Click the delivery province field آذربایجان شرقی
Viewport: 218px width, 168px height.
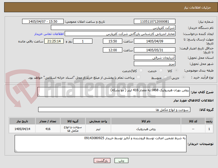[154, 57]
